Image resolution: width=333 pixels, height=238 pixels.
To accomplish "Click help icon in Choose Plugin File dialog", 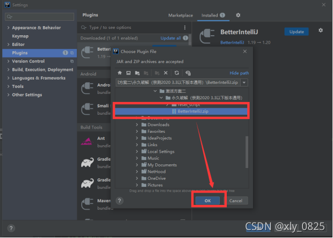I will (120, 201).
